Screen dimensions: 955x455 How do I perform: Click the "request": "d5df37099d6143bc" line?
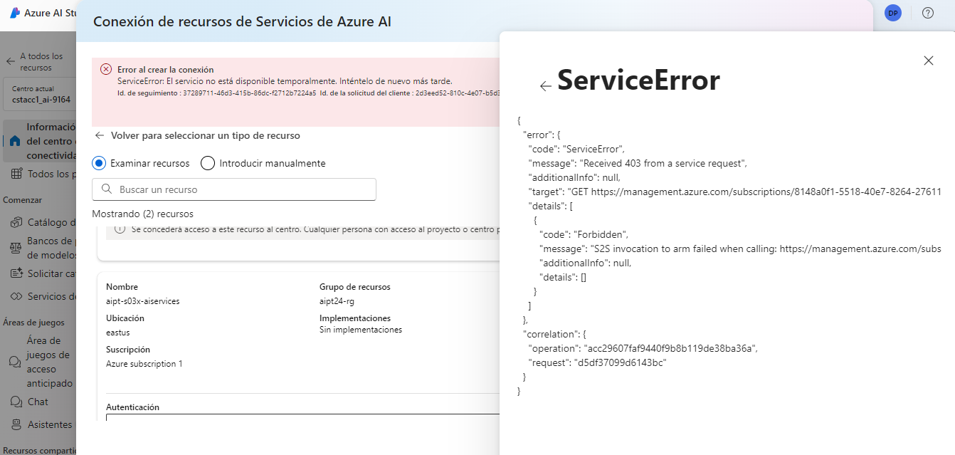pyautogui.click(x=597, y=362)
